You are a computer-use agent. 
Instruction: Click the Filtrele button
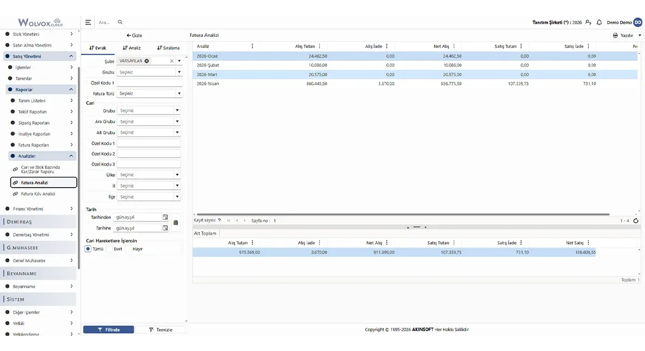[x=109, y=329]
